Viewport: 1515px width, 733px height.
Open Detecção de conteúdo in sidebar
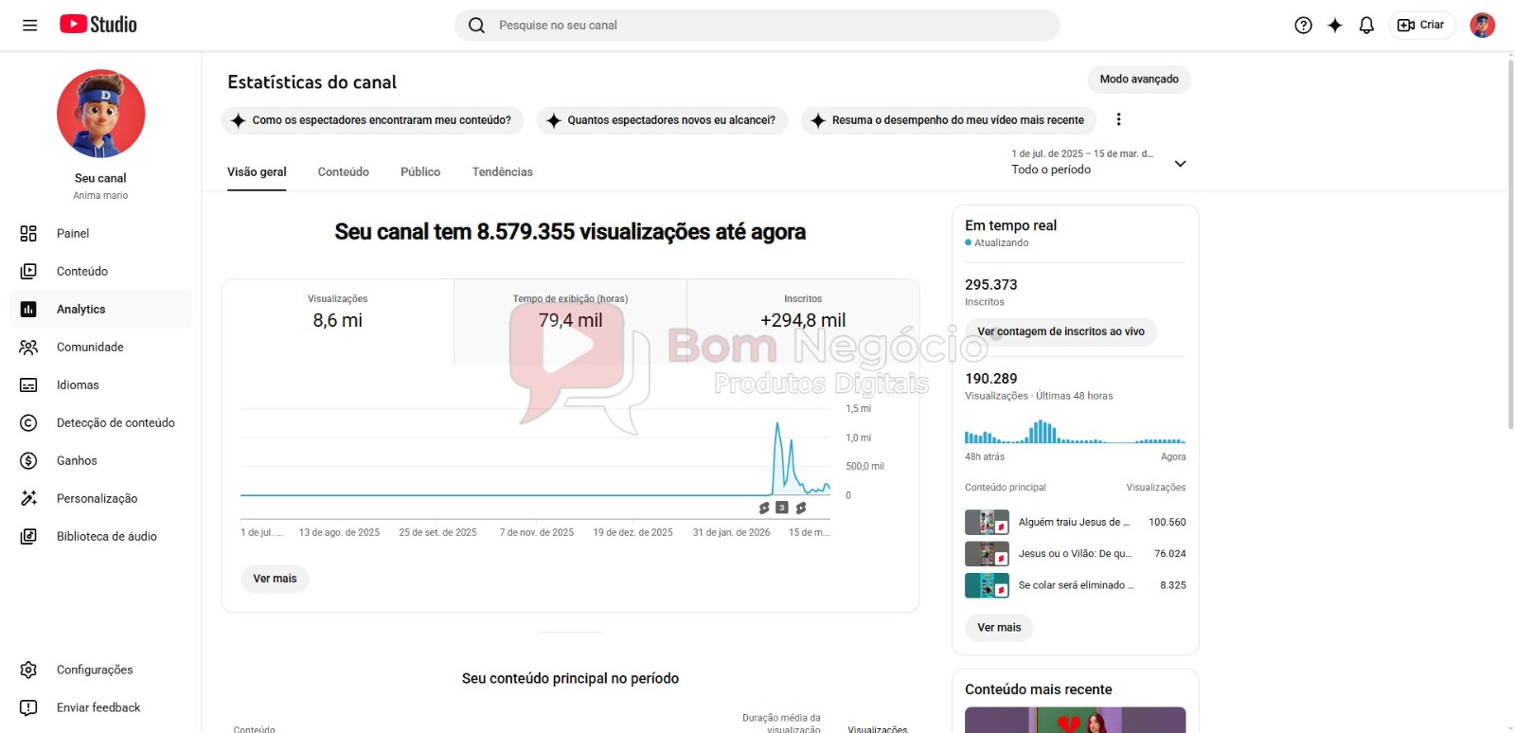pyautogui.click(x=115, y=423)
